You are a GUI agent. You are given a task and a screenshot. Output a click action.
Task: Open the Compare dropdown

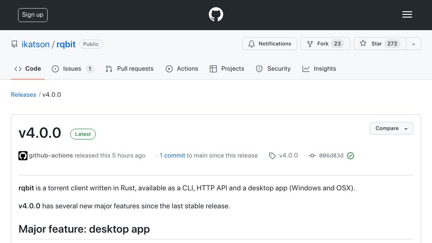click(x=391, y=128)
